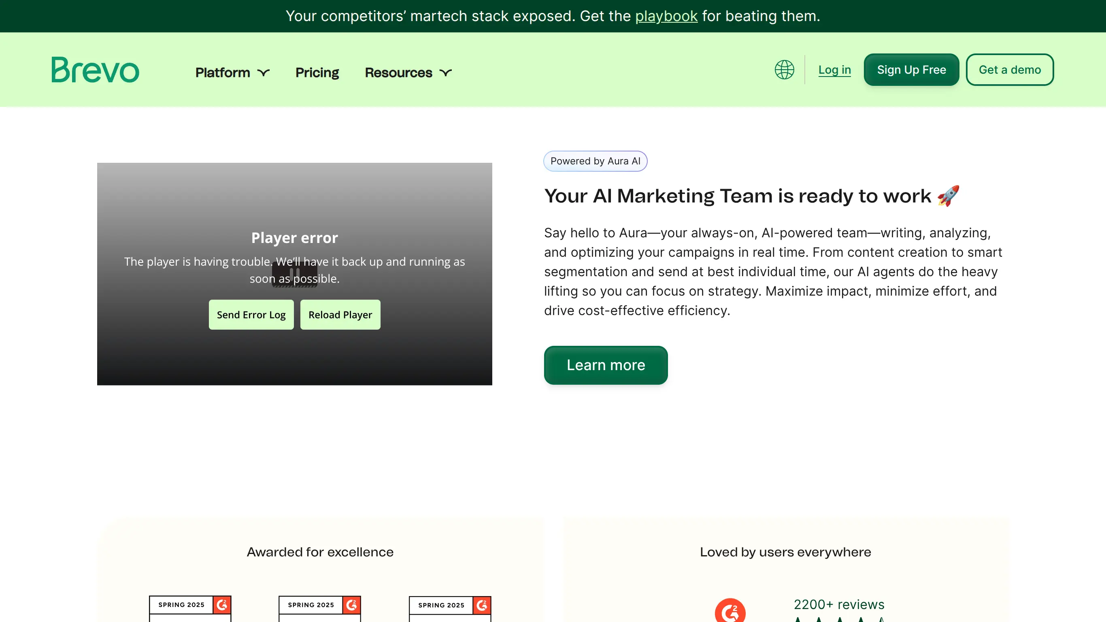Follow the playbook link in the banner
This screenshot has height=622, width=1106.
point(666,16)
